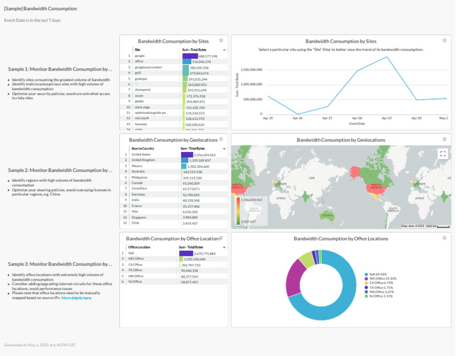Open options icon on Bandwidth Consumption by Sites table
Image resolution: width=456 pixels, height=356 pixels.
coord(221,40)
